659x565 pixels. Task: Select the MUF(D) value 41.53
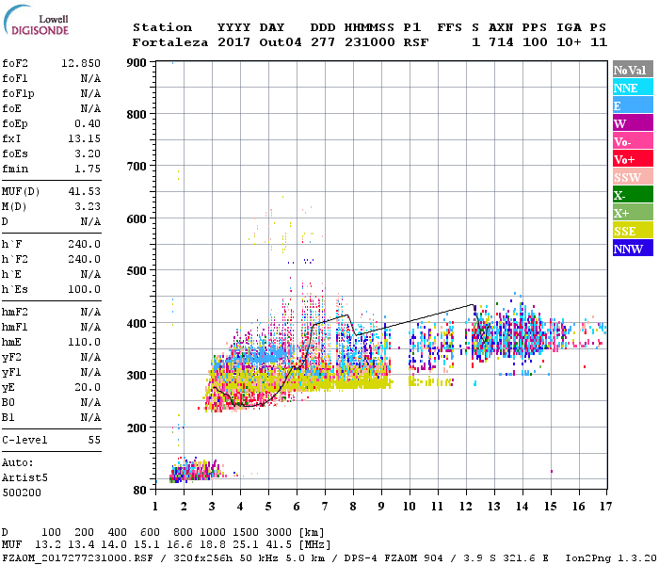coord(84,190)
